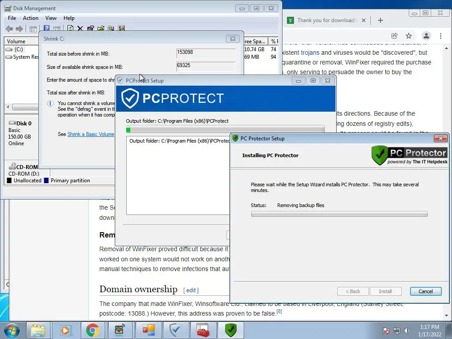Viewport: 452px width, 339px height.
Task: Select the System Reserved volume row
Action: tap(22, 57)
